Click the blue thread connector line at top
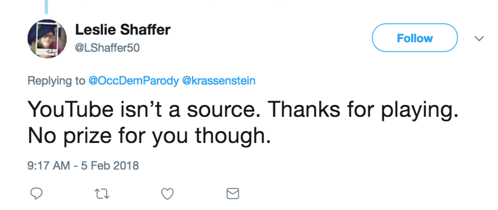Screen dimensions: 498x210 [47, 6]
